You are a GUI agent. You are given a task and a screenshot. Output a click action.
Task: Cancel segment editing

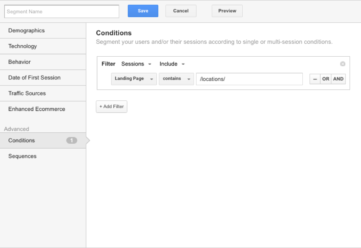(x=181, y=11)
